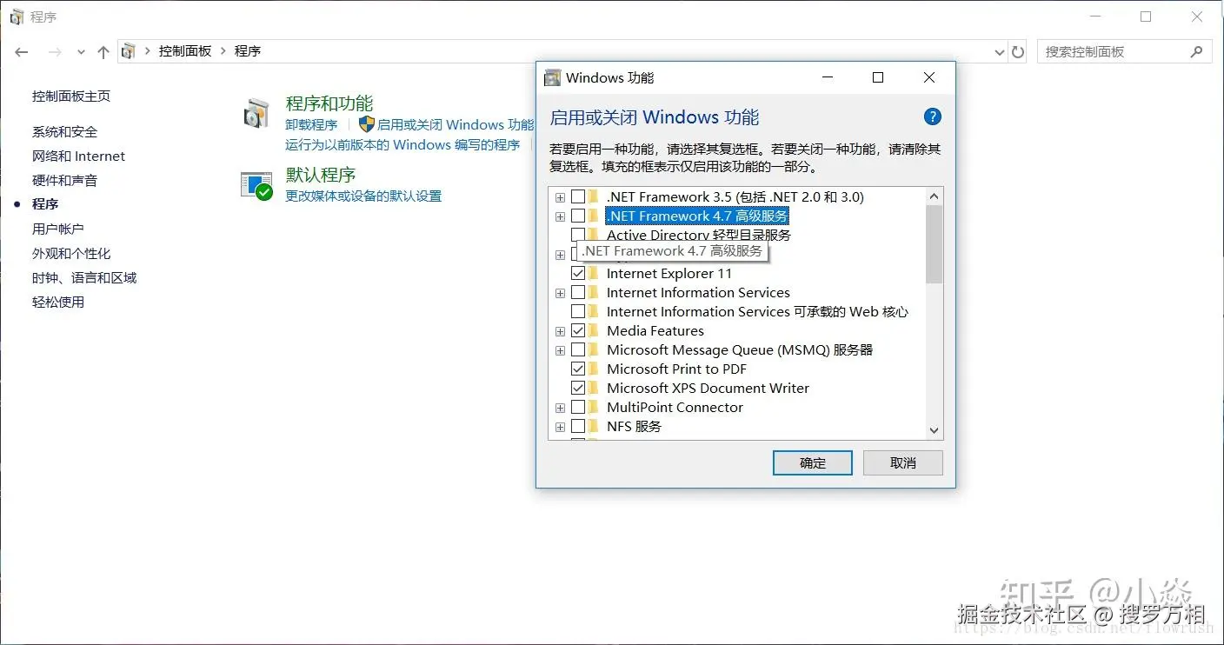Check Internet Information Services 可承载的 Web 核心 box
Viewport: 1224px width, 645px height.
tap(578, 311)
